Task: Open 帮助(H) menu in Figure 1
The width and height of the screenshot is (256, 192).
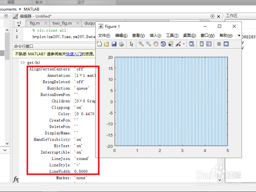Action: click(226, 36)
